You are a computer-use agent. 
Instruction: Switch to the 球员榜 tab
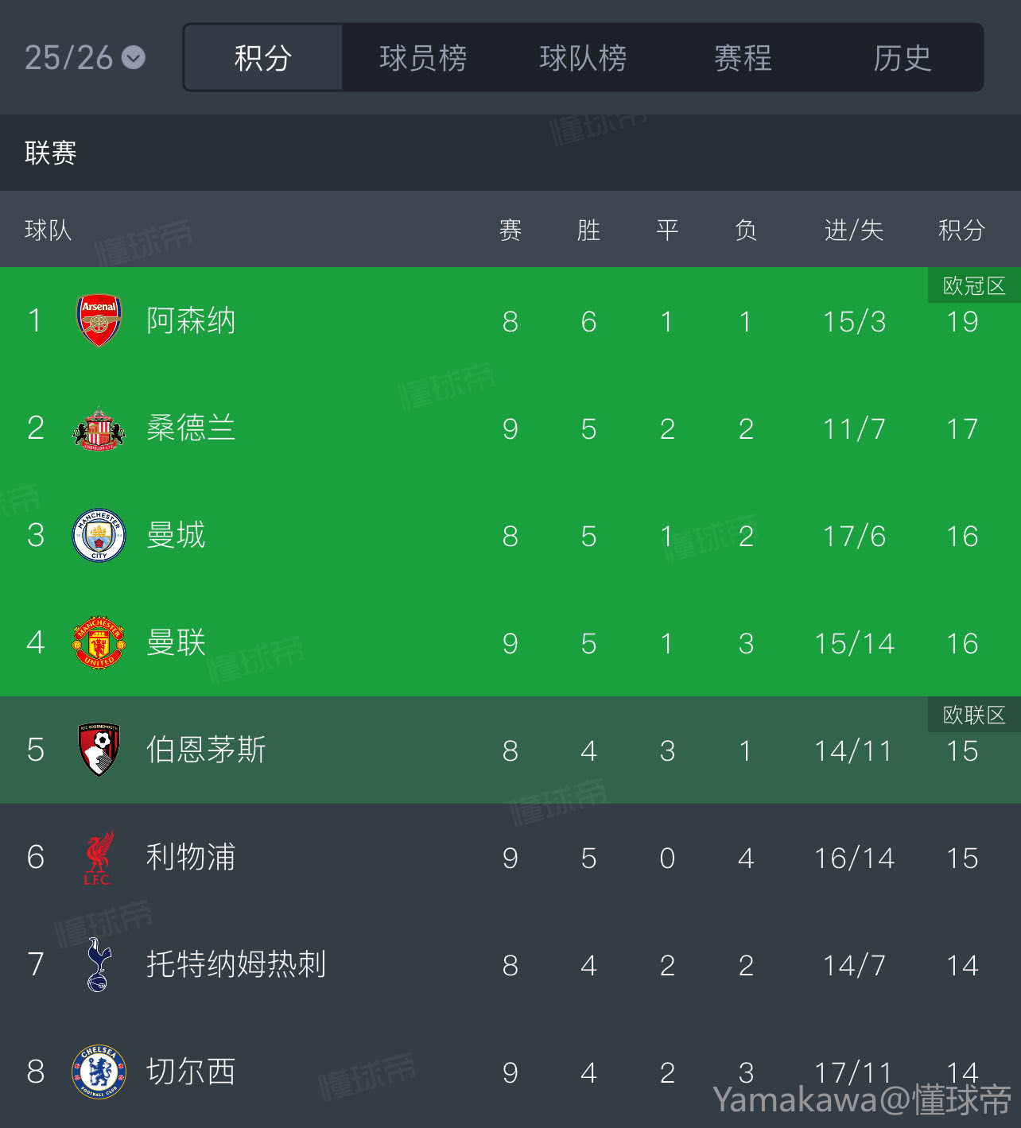tap(423, 58)
